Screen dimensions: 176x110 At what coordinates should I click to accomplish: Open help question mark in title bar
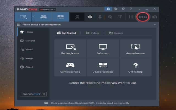(x=131, y=9)
